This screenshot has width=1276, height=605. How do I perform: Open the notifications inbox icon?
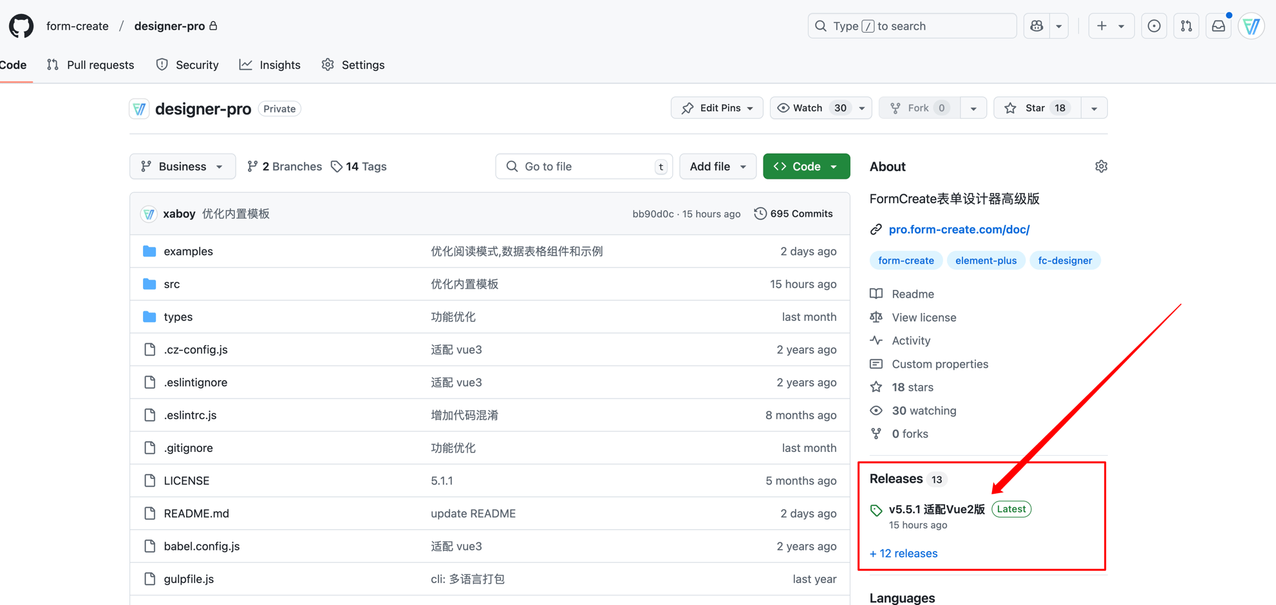click(1219, 26)
